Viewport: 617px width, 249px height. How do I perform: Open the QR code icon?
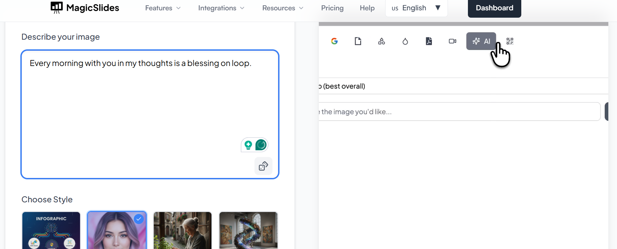tap(510, 41)
